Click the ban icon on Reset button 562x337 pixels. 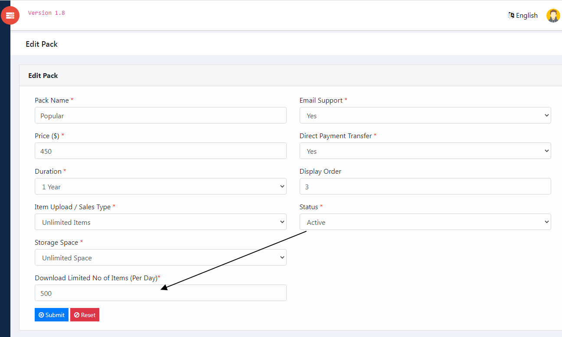click(77, 315)
